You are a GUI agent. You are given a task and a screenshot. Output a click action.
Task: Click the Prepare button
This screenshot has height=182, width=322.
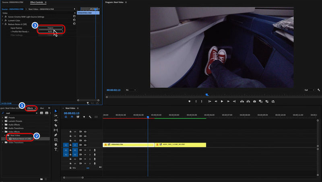pos(50,28)
